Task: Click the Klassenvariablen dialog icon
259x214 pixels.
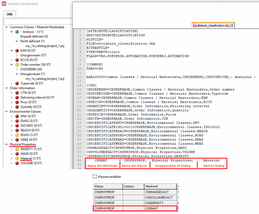Action: [95, 176]
